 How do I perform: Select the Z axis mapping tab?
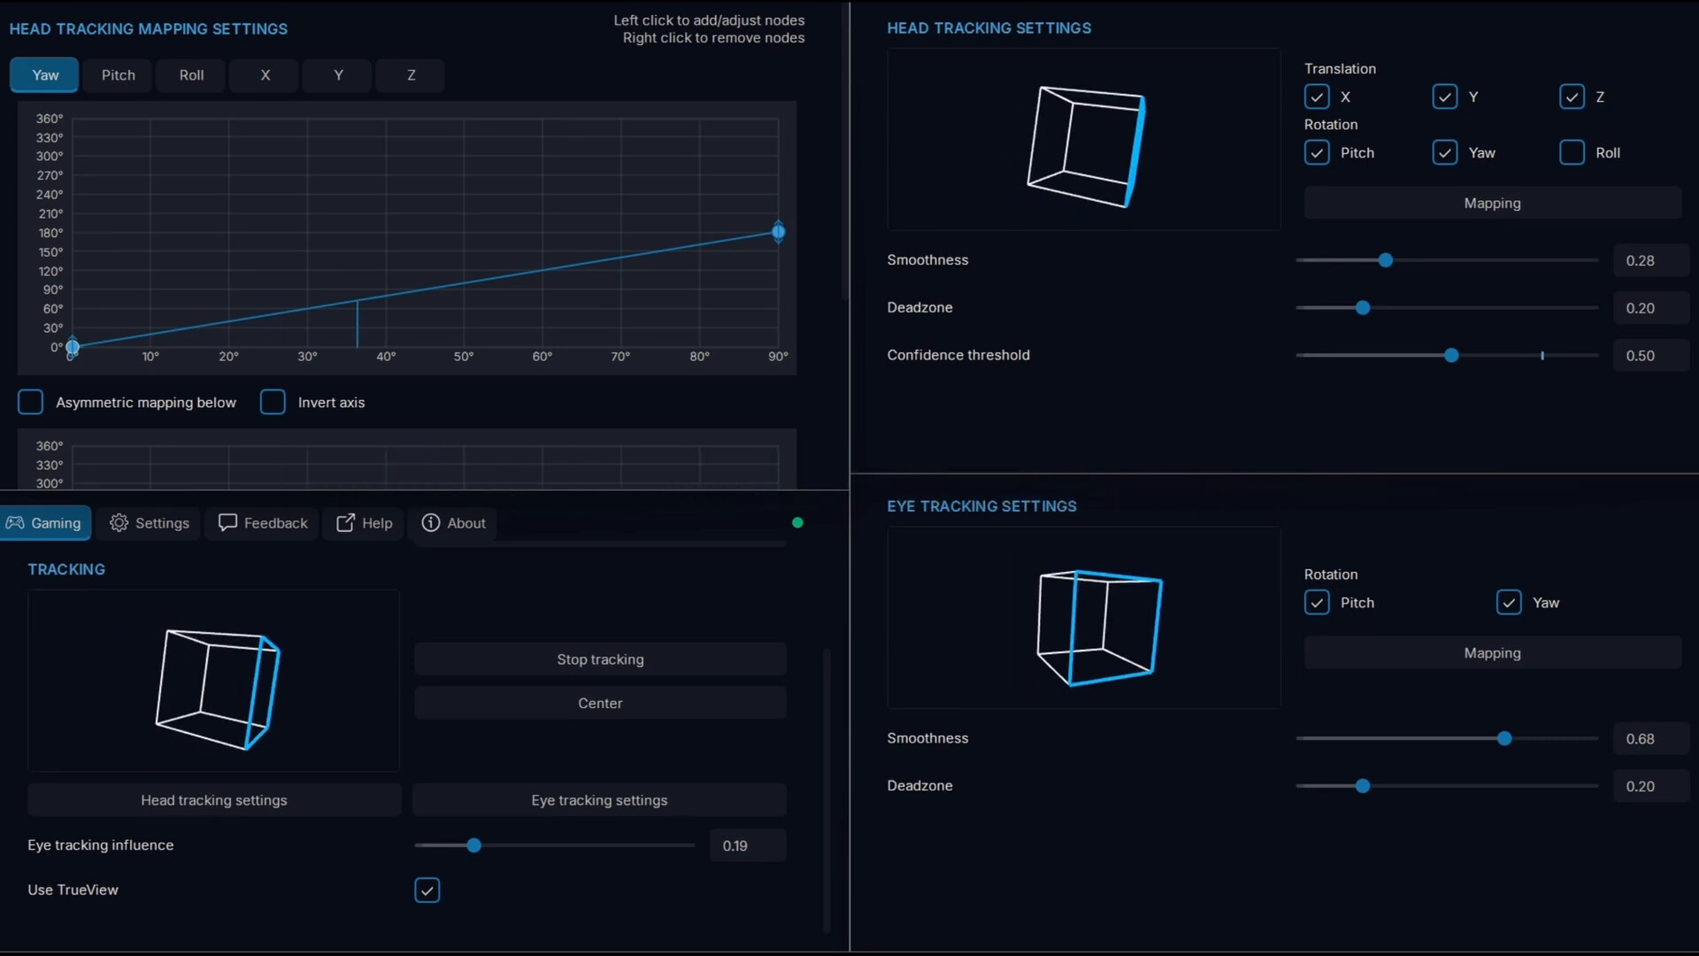tap(411, 75)
